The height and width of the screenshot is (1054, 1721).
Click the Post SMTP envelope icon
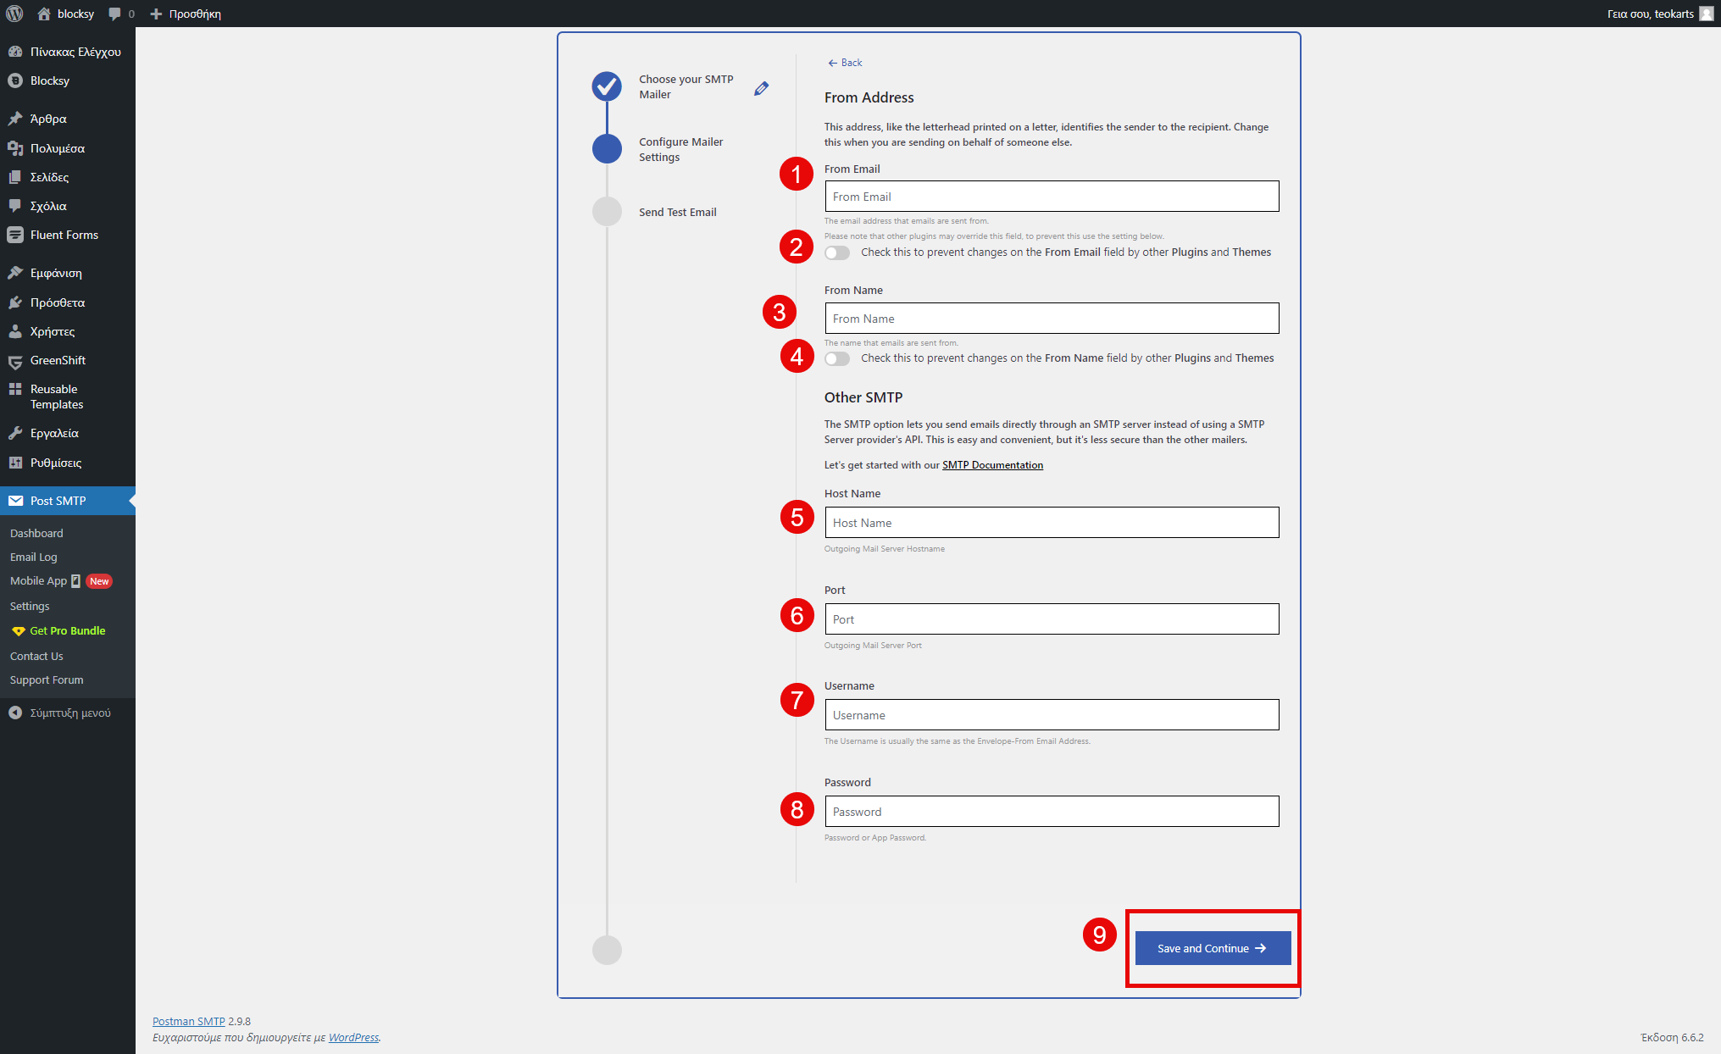tap(15, 501)
